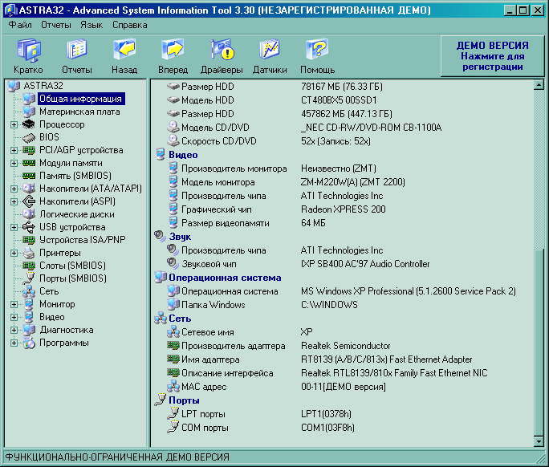Click the ДЕМО ВЕРСИЯ registration button
Image resolution: width=549 pixels, height=467 pixels.
(x=492, y=55)
